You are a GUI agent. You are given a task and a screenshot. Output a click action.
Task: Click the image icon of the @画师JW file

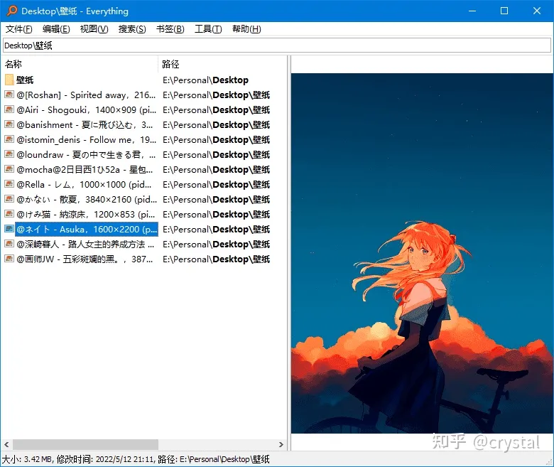click(x=9, y=259)
